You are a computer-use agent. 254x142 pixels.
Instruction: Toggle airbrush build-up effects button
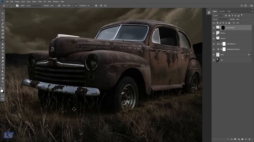pos(76,6)
